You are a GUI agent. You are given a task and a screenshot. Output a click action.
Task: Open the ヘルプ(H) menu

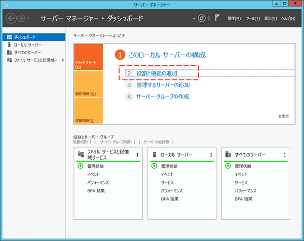[x=288, y=18]
